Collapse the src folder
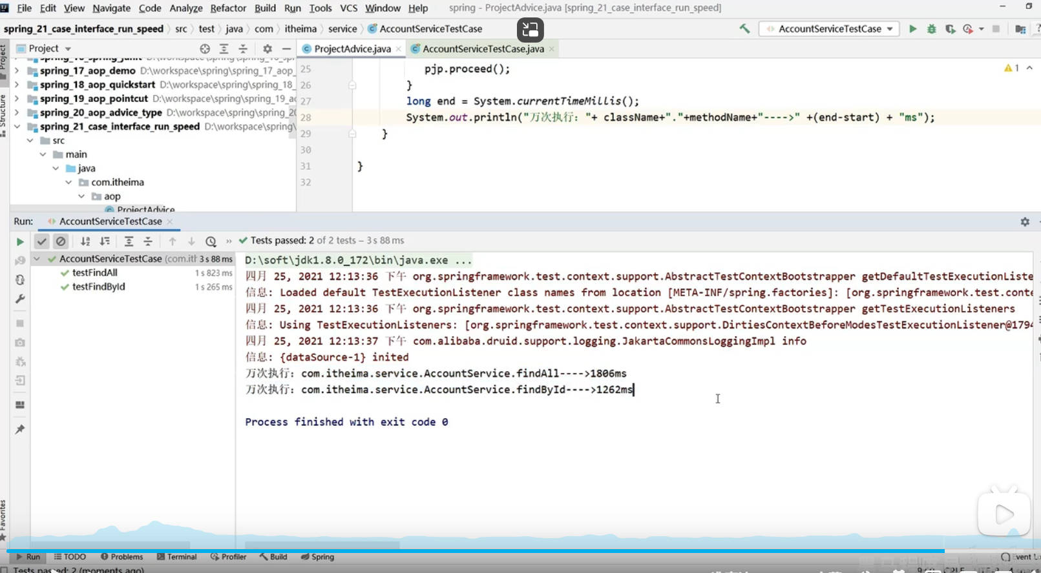Screen dimensions: 1041x573 coord(30,141)
